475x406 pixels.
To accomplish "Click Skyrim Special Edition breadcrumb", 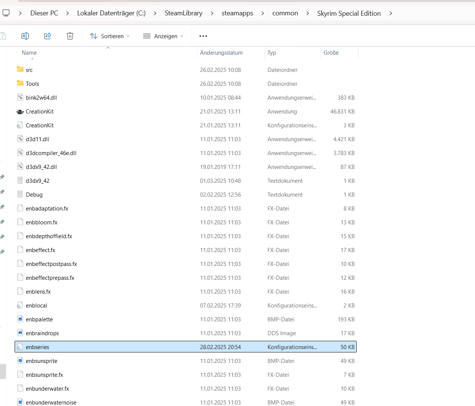I will (x=349, y=13).
